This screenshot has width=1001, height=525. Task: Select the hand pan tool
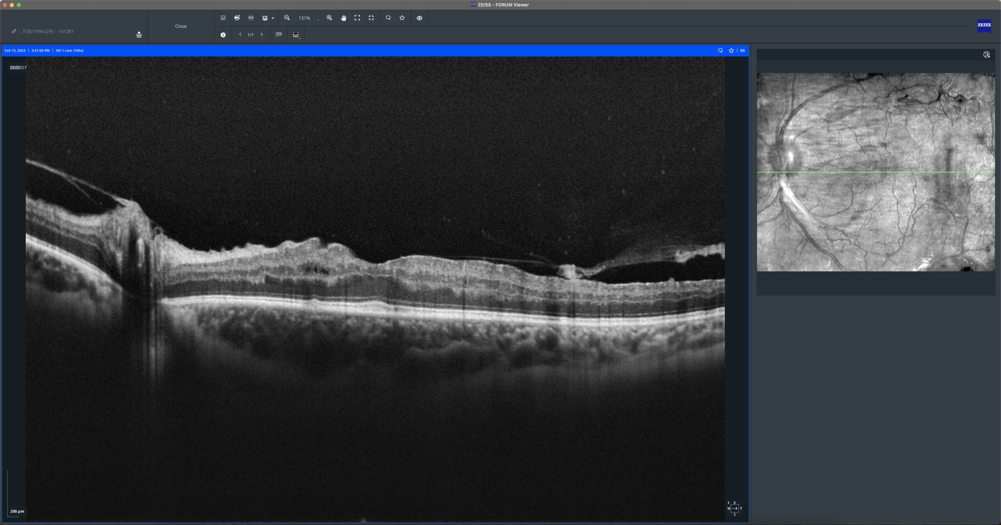343,18
